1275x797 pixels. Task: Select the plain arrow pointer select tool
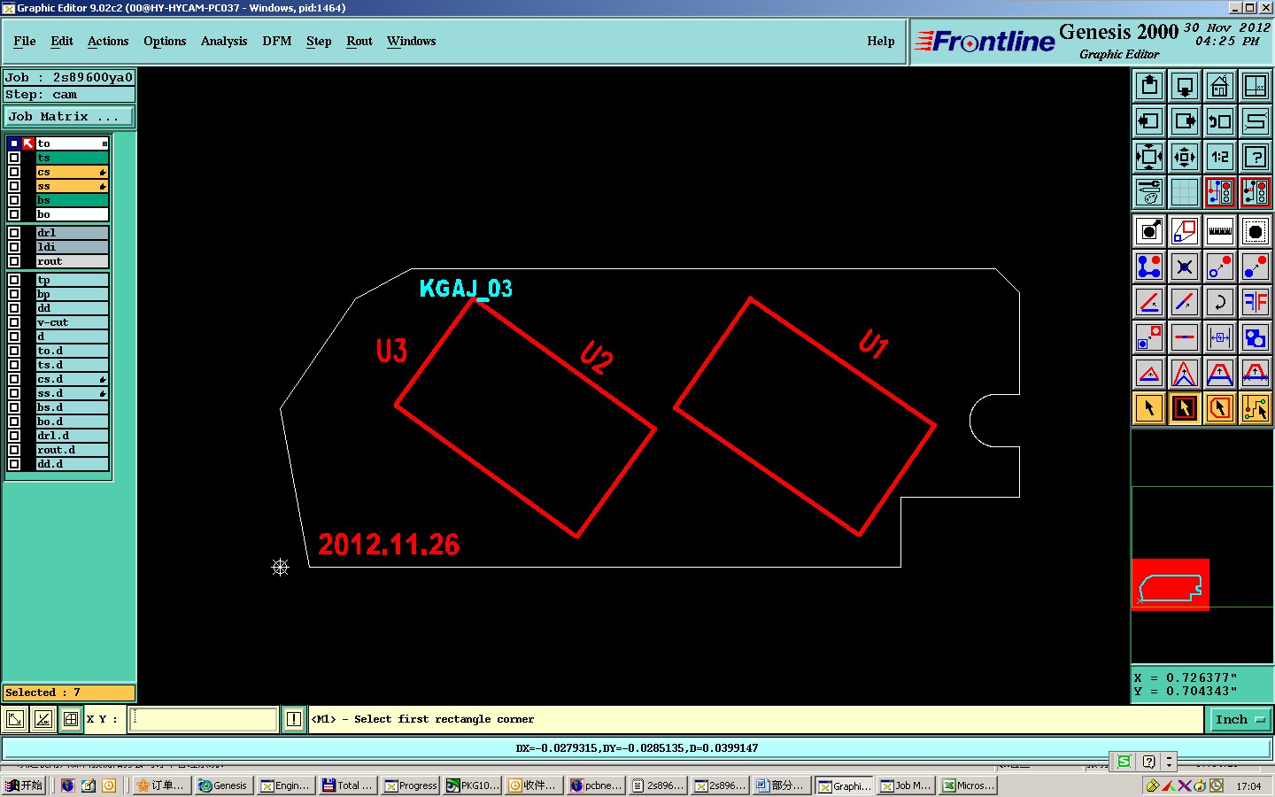1149,408
